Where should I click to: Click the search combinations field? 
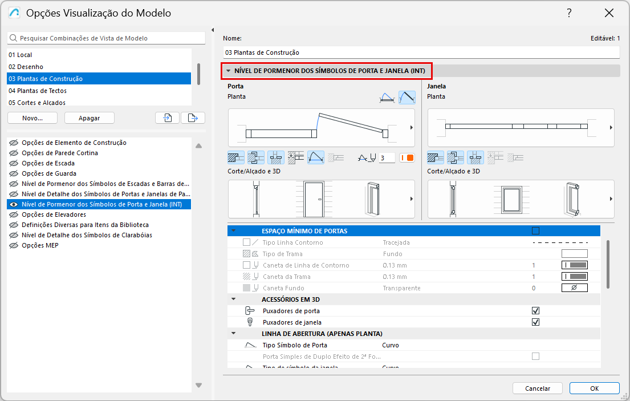pyautogui.click(x=106, y=38)
